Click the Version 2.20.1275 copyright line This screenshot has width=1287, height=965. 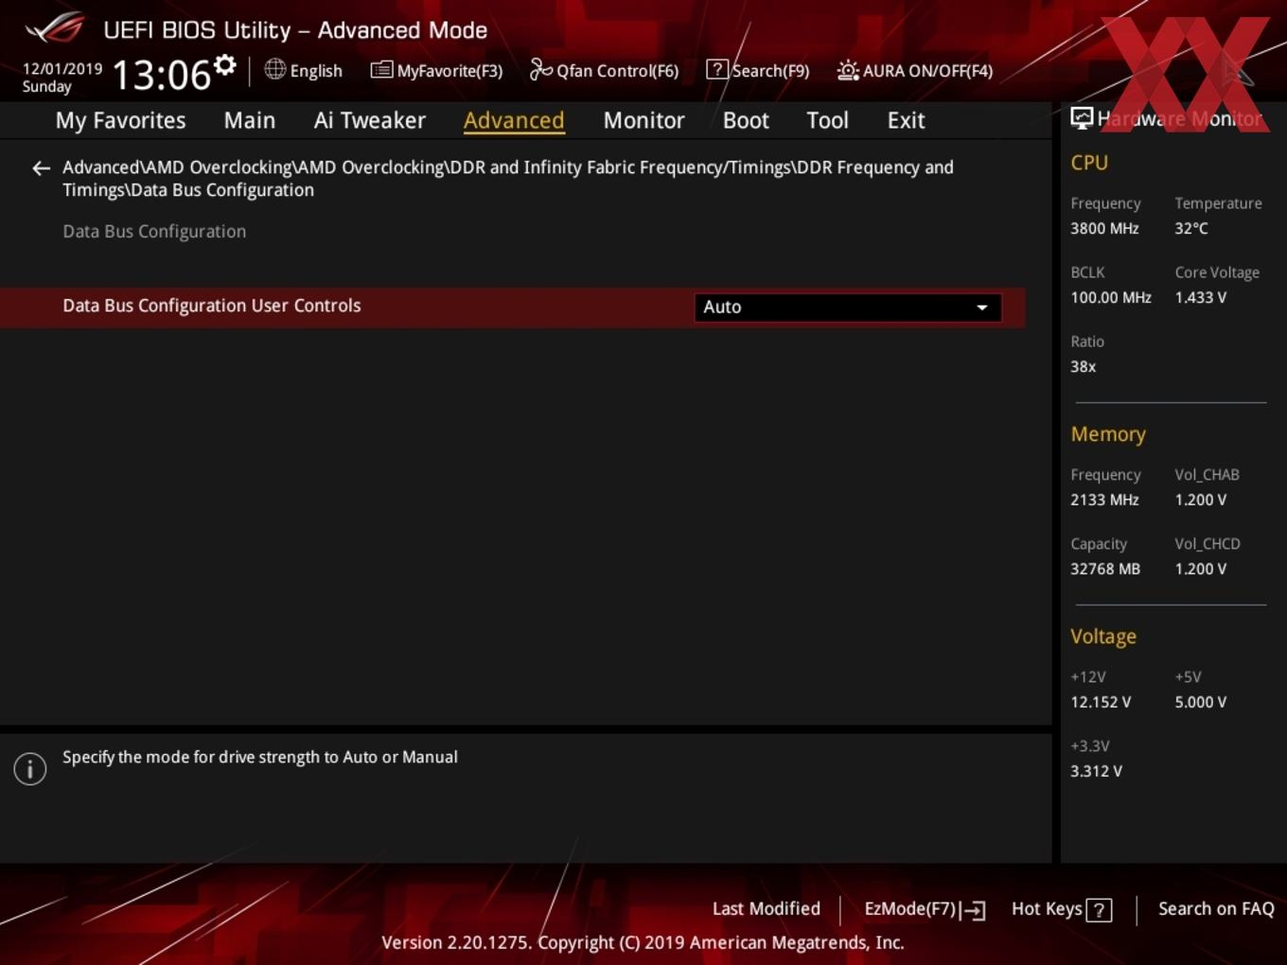tap(643, 942)
